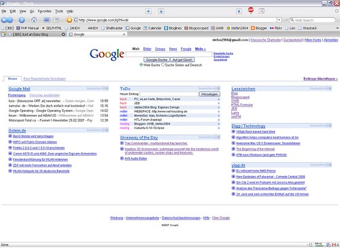Image resolution: width=340 pixels, height=248 pixels.
Task: Click the red stop sign toolbar icon
Action: (251, 10)
